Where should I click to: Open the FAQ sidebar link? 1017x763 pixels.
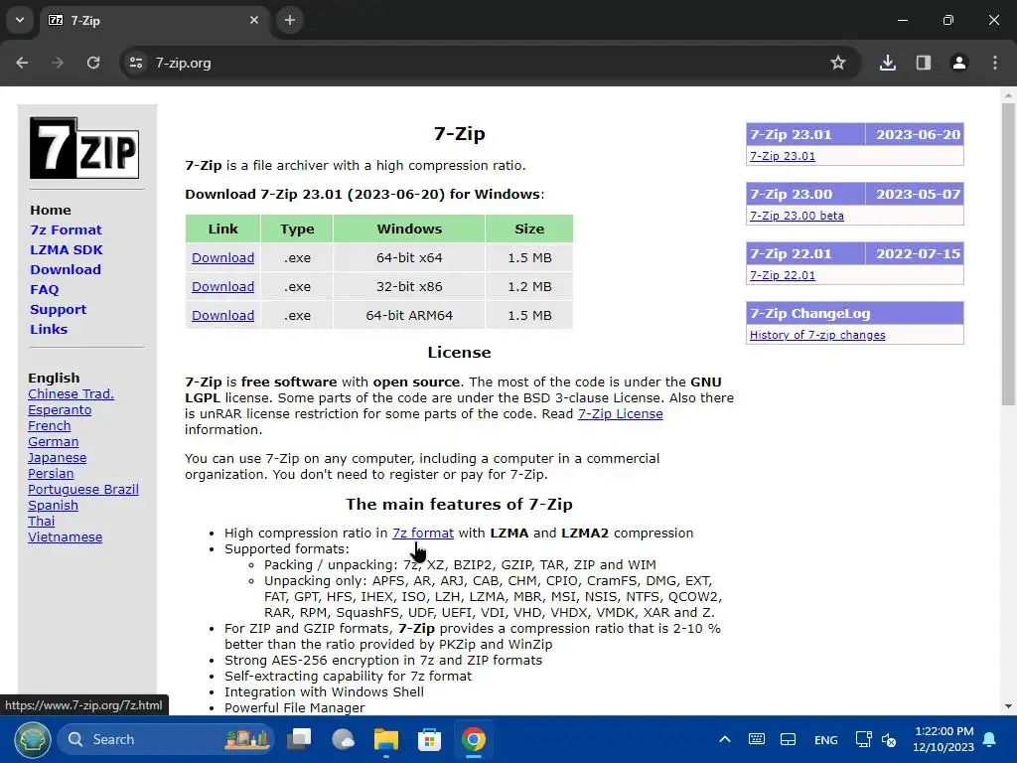tap(44, 289)
